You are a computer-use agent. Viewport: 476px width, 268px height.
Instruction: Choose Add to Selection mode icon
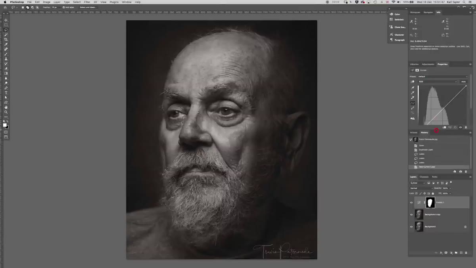(x=28, y=7)
